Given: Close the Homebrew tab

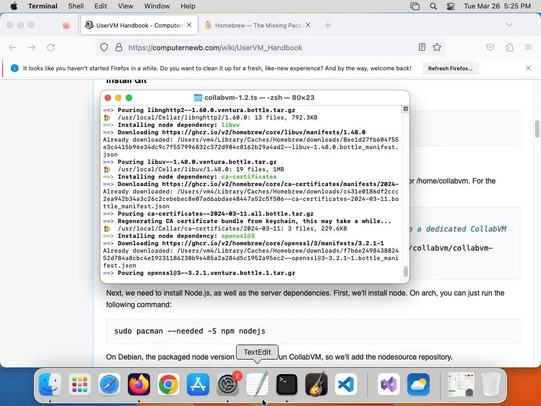Looking at the screenshot, I should [308, 25].
